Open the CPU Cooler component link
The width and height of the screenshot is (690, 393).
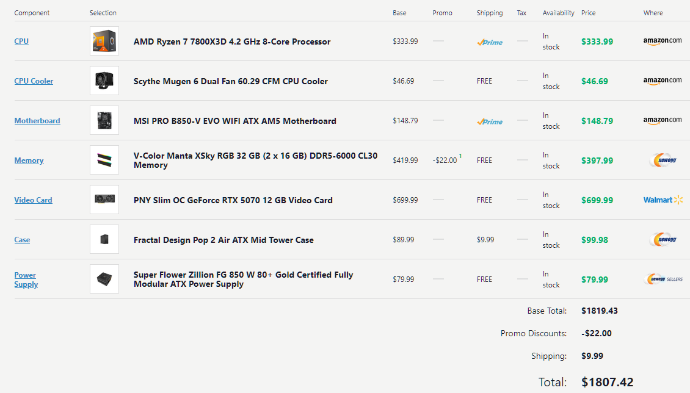click(x=34, y=81)
